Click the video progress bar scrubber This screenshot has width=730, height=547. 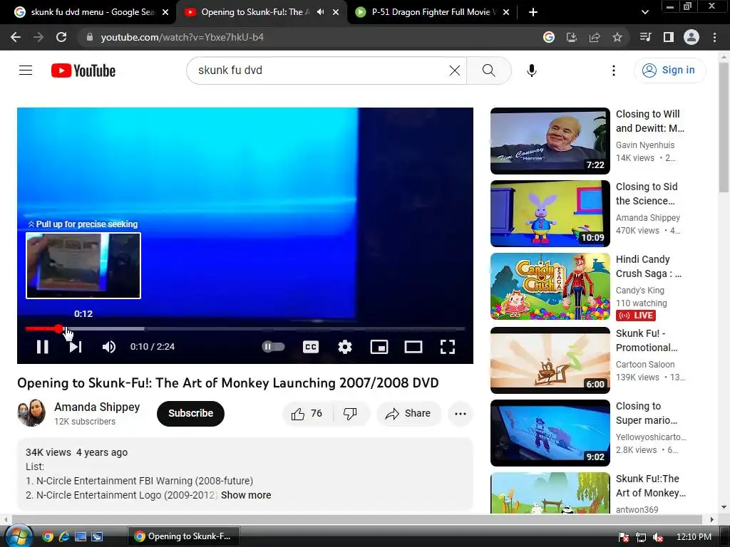click(x=58, y=329)
